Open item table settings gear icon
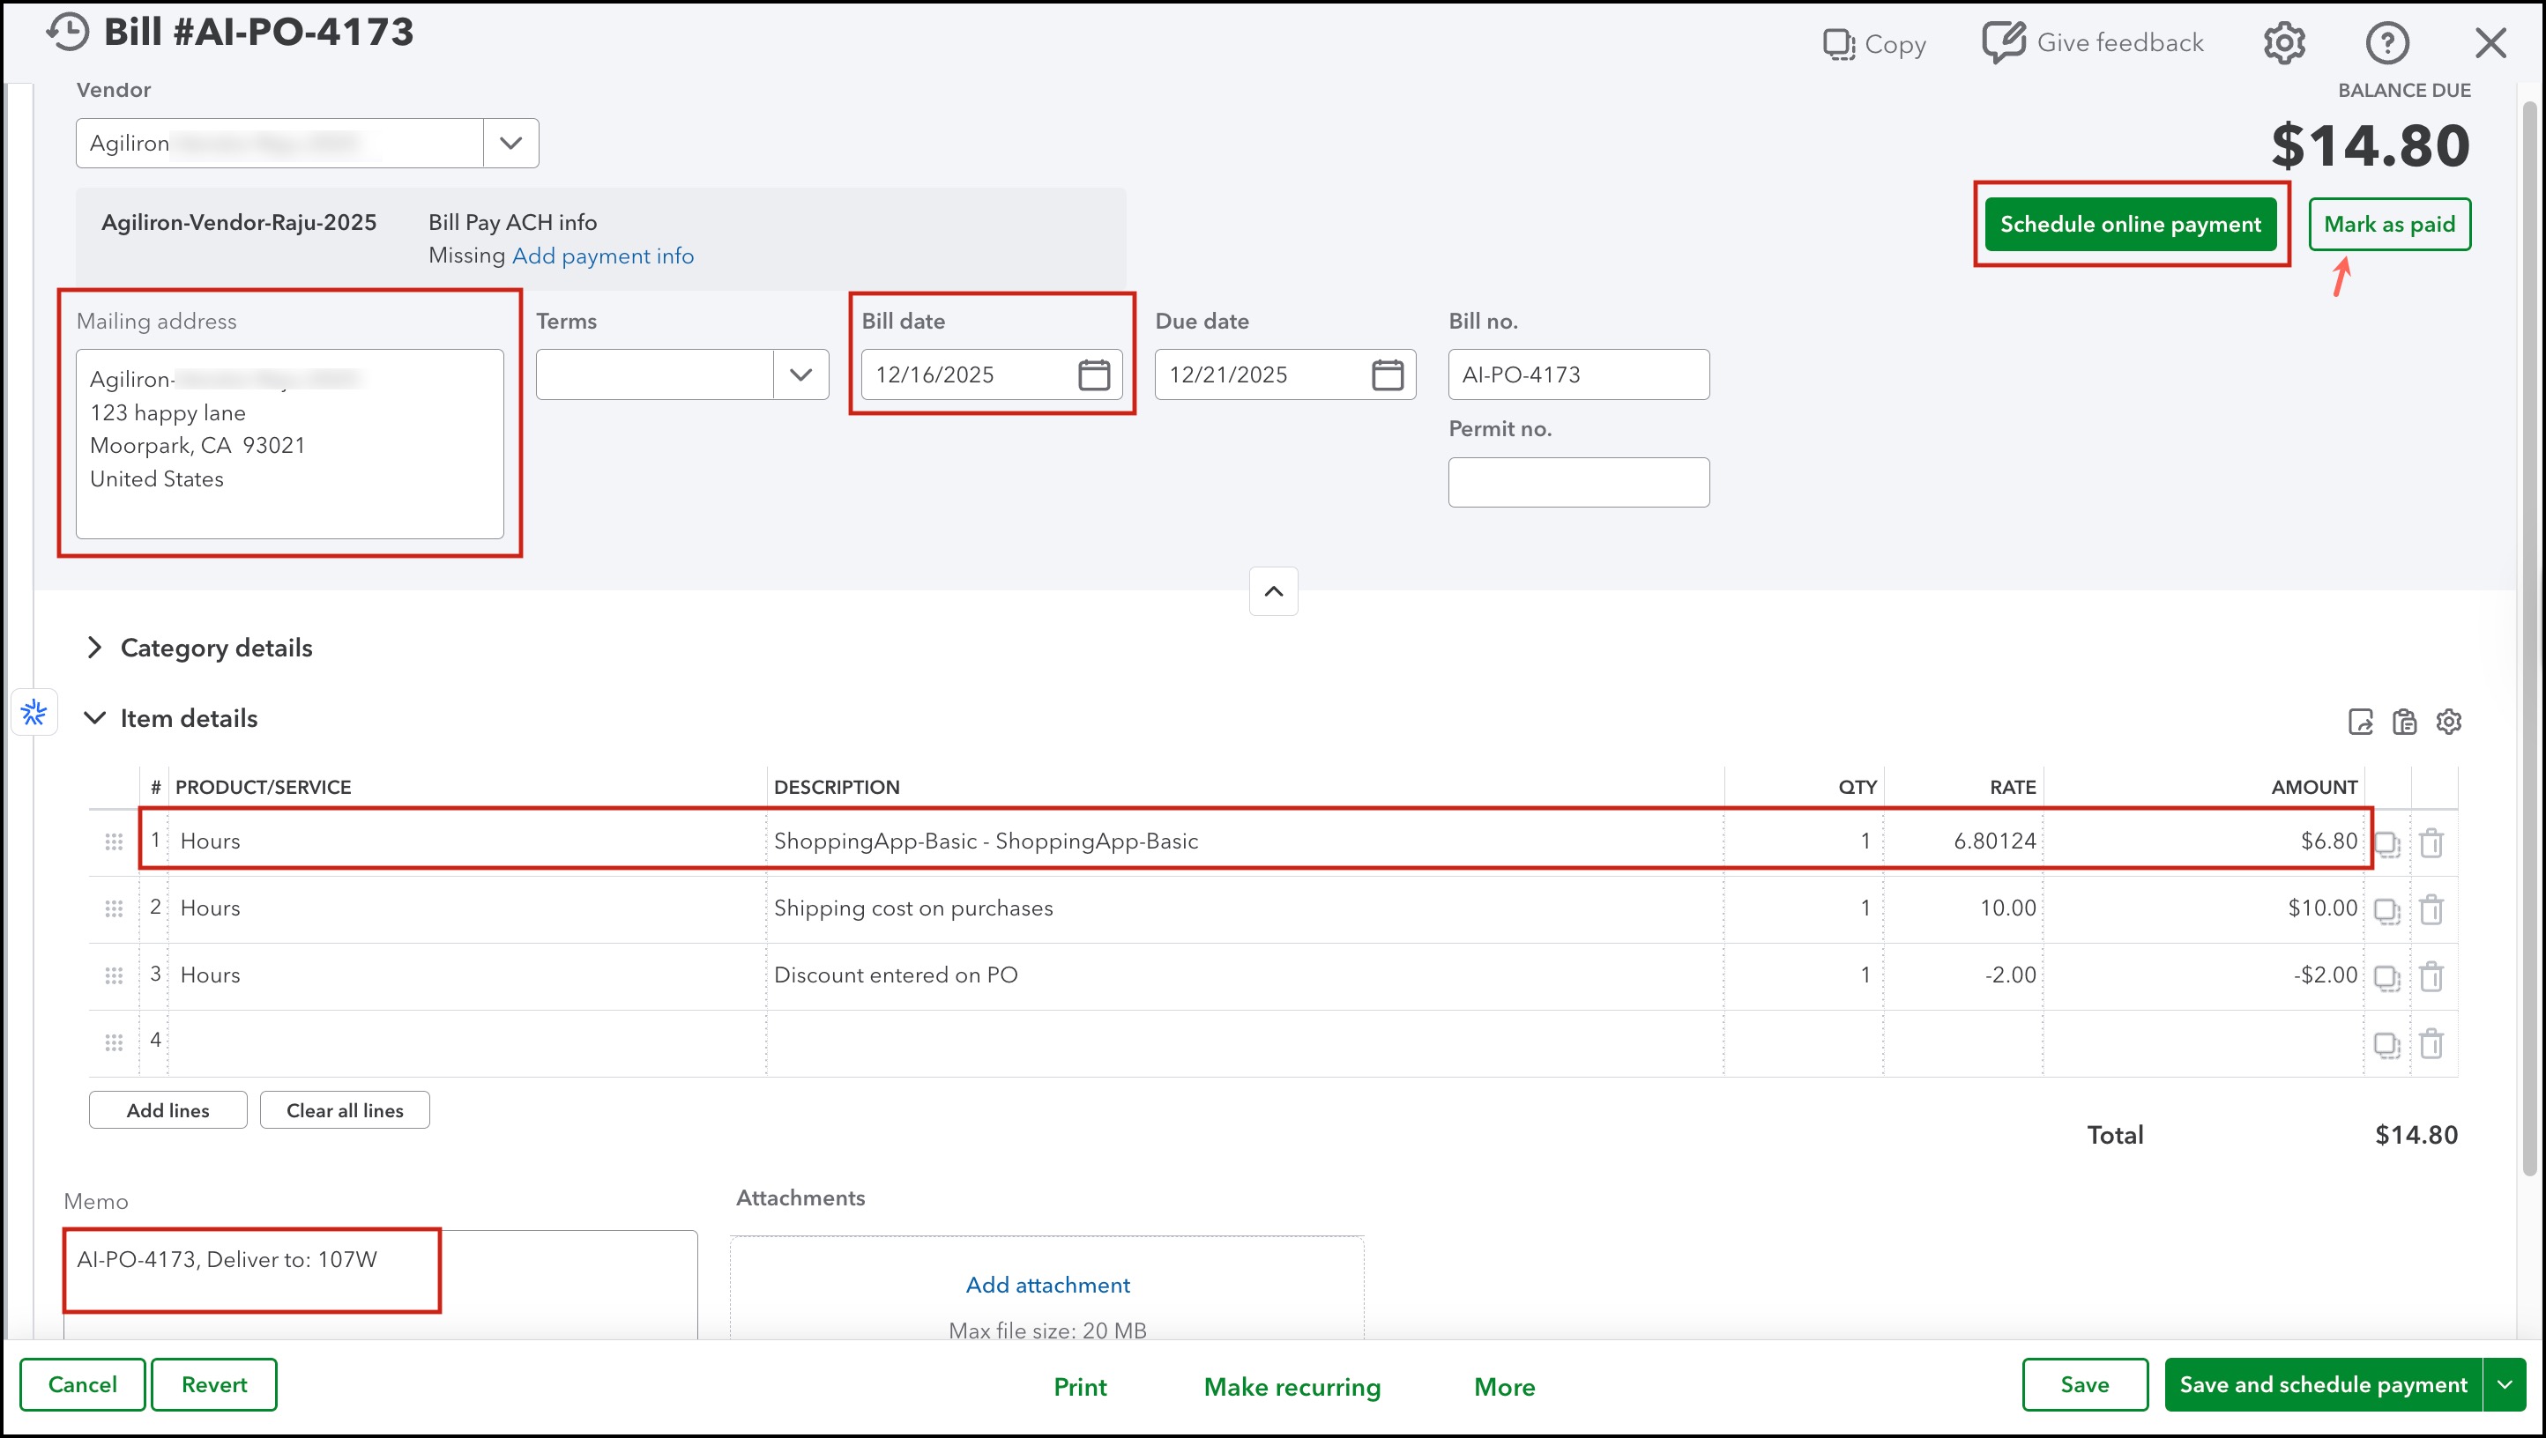Image resolution: width=2546 pixels, height=1438 pixels. coord(2448,721)
